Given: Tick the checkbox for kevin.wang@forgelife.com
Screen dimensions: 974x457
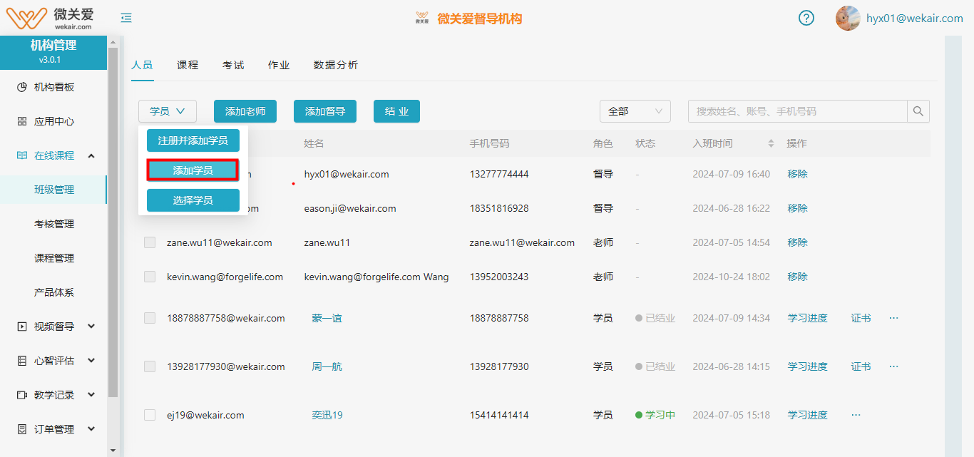Looking at the screenshot, I should [150, 277].
